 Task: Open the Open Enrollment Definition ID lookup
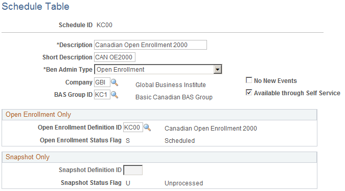pos(147,128)
